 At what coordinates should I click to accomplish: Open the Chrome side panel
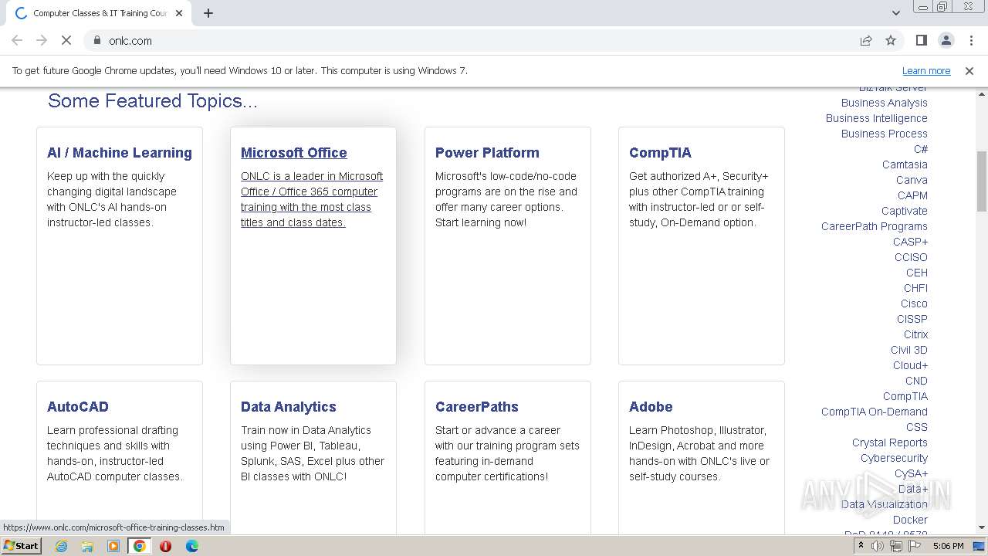click(x=921, y=40)
